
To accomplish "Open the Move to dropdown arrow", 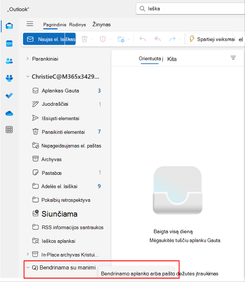I will point(129,39).
